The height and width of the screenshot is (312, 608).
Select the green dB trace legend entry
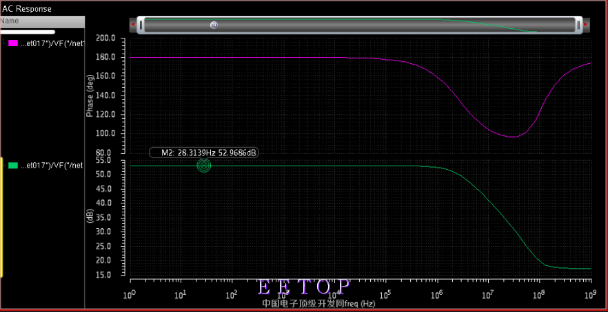(x=52, y=166)
